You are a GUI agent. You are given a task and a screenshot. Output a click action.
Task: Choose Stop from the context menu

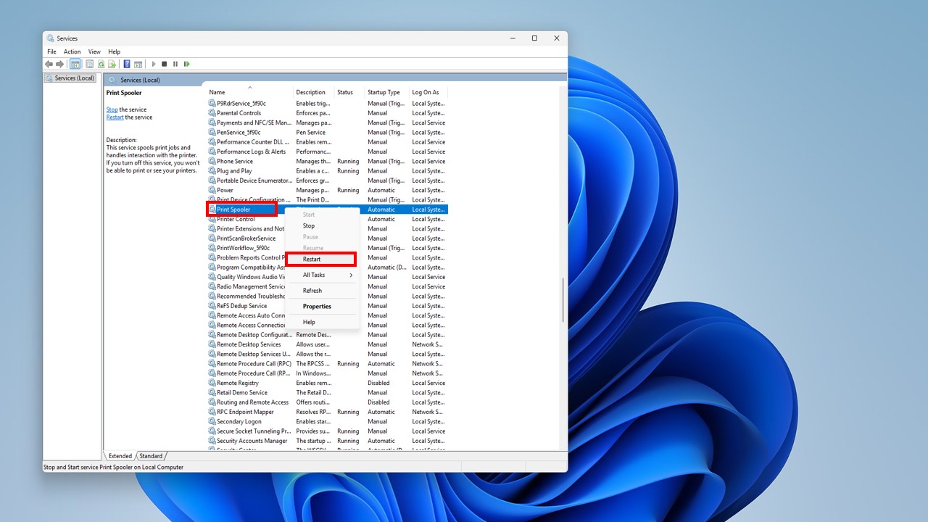click(309, 225)
